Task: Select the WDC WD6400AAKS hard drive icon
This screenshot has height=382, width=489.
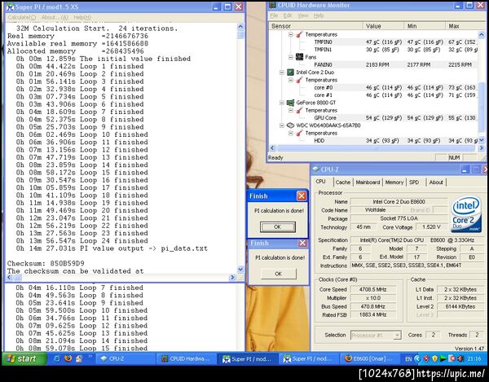Action: click(x=290, y=125)
